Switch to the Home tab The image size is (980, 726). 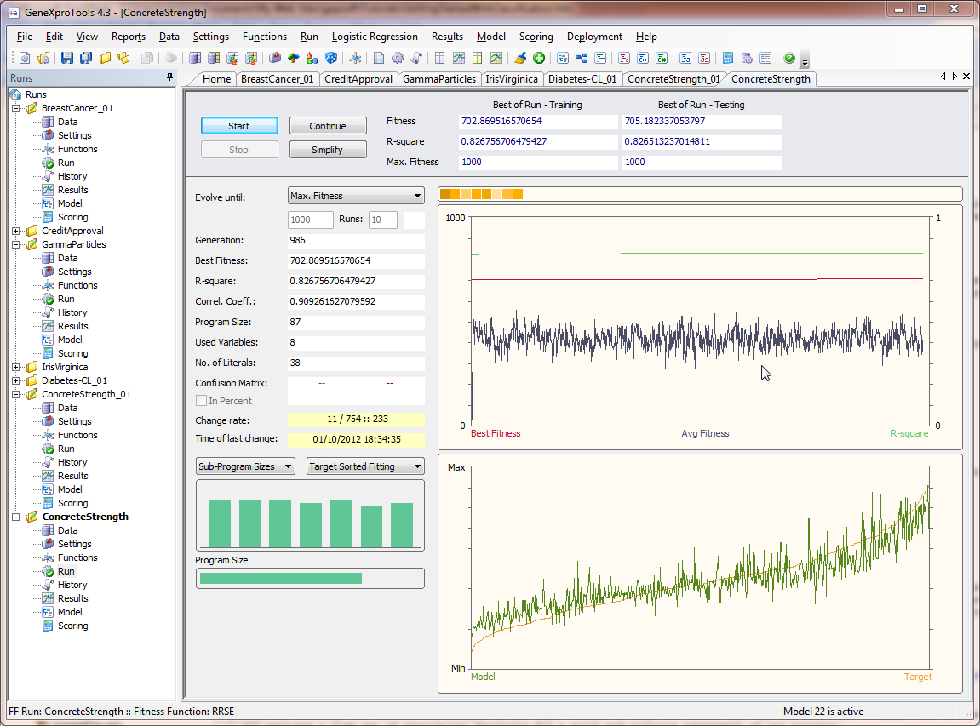click(x=216, y=78)
